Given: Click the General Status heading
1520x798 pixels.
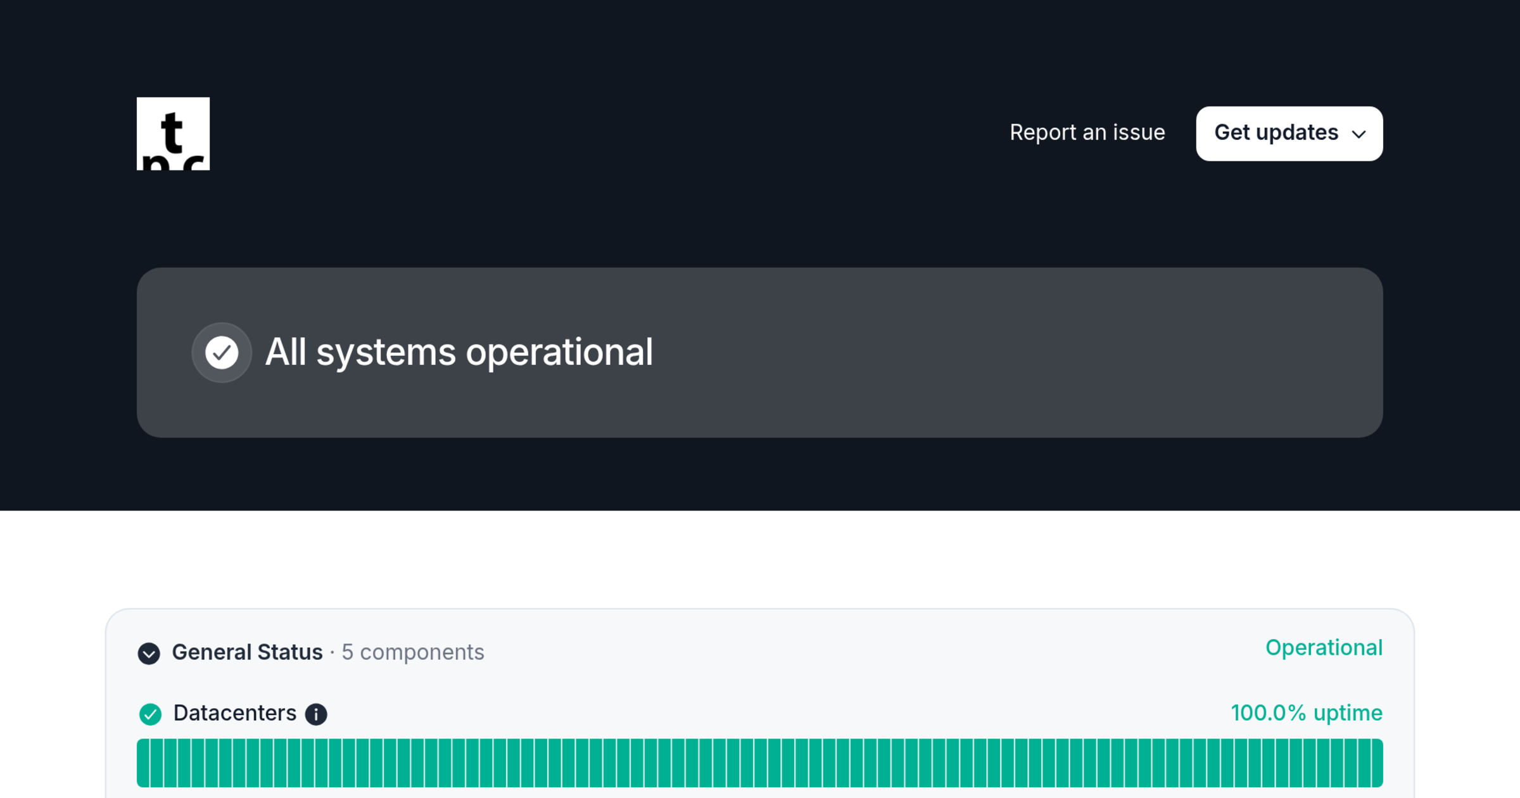Looking at the screenshot, I should click(247, 652).
